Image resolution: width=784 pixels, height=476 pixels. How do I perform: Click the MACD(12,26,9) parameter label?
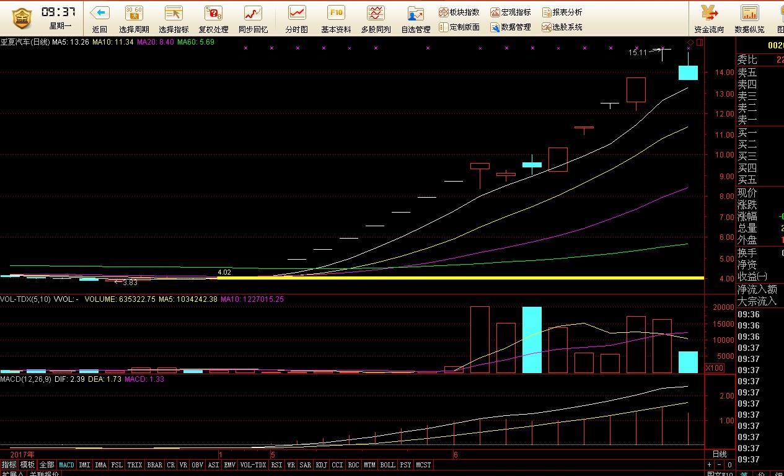(26, 379)
